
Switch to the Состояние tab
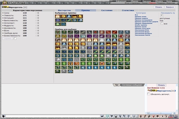click(107, 10)
